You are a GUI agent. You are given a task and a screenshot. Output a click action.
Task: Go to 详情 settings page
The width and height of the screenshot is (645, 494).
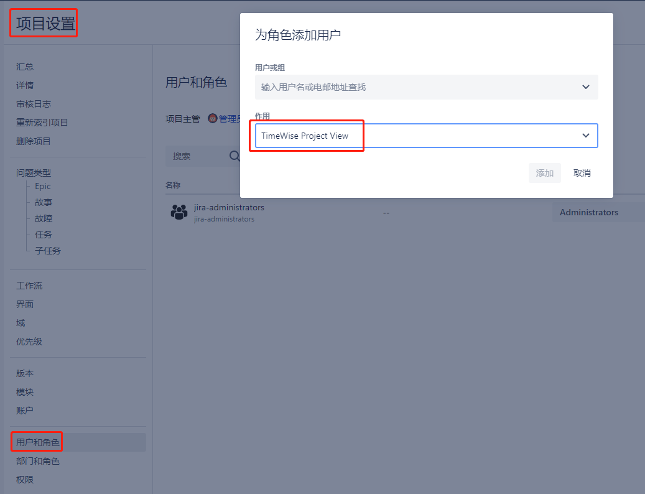25,85
